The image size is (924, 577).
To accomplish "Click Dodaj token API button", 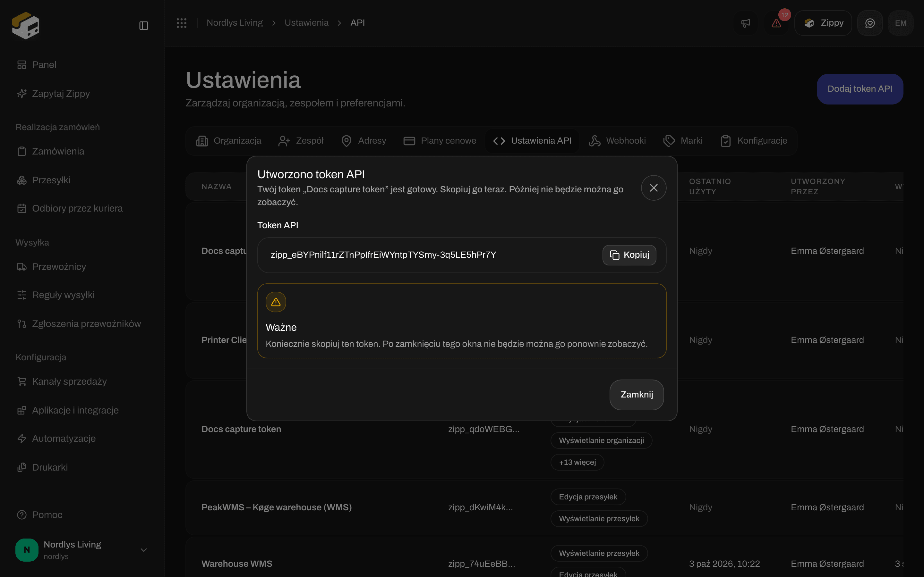I will [860, 89].
